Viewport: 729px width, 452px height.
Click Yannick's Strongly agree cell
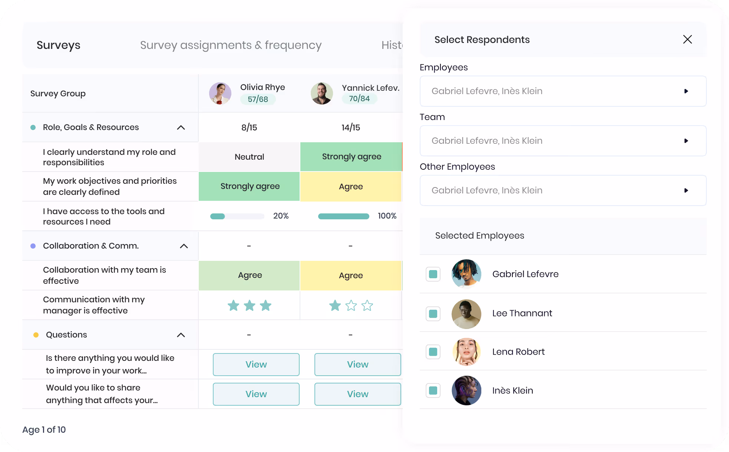pos(352,157)
